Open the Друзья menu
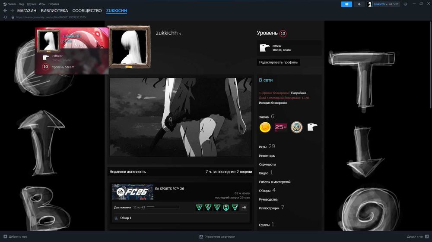 (x=31, y=4)
